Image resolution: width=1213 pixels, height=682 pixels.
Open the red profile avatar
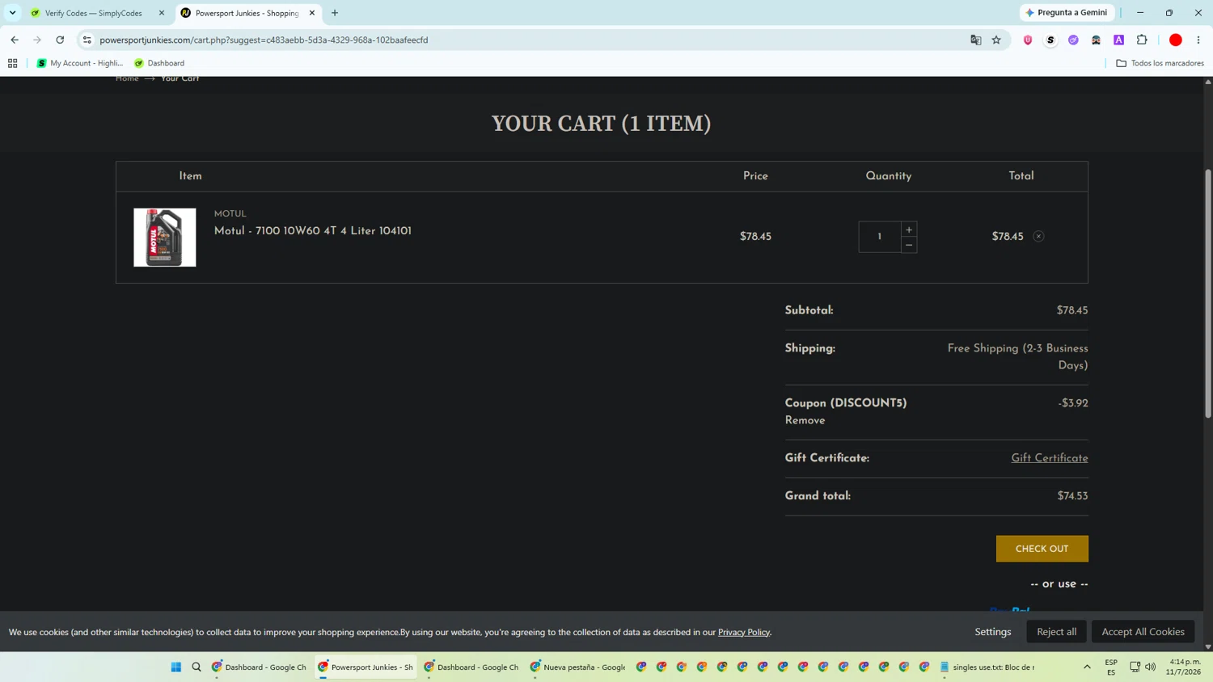tap(1176, 40)
